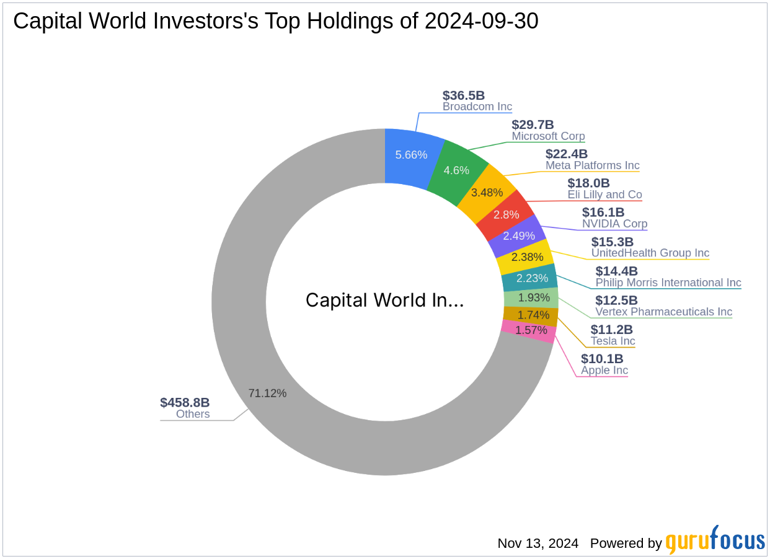Click the red Eli Lilly slice
The image size is (770, 559).
(505, 215)
